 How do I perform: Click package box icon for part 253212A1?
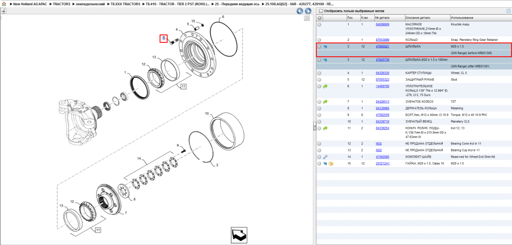[330, 164]
